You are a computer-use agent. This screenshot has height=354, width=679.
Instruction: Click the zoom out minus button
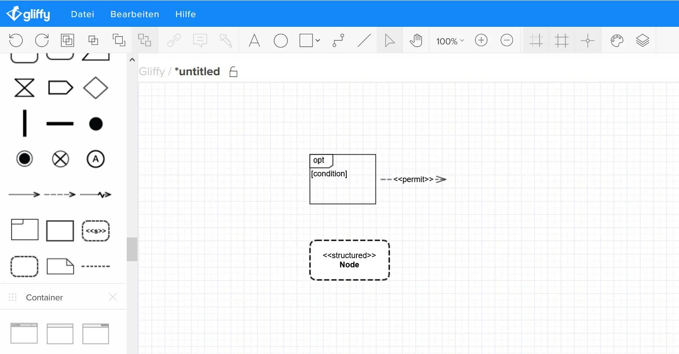coord(507,40)
